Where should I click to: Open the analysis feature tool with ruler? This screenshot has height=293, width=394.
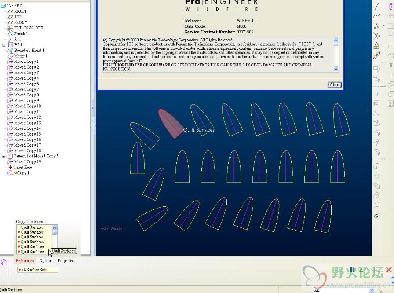click(376, 46)
